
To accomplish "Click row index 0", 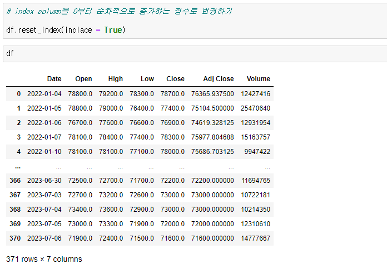I will click(x=19, y=94).
